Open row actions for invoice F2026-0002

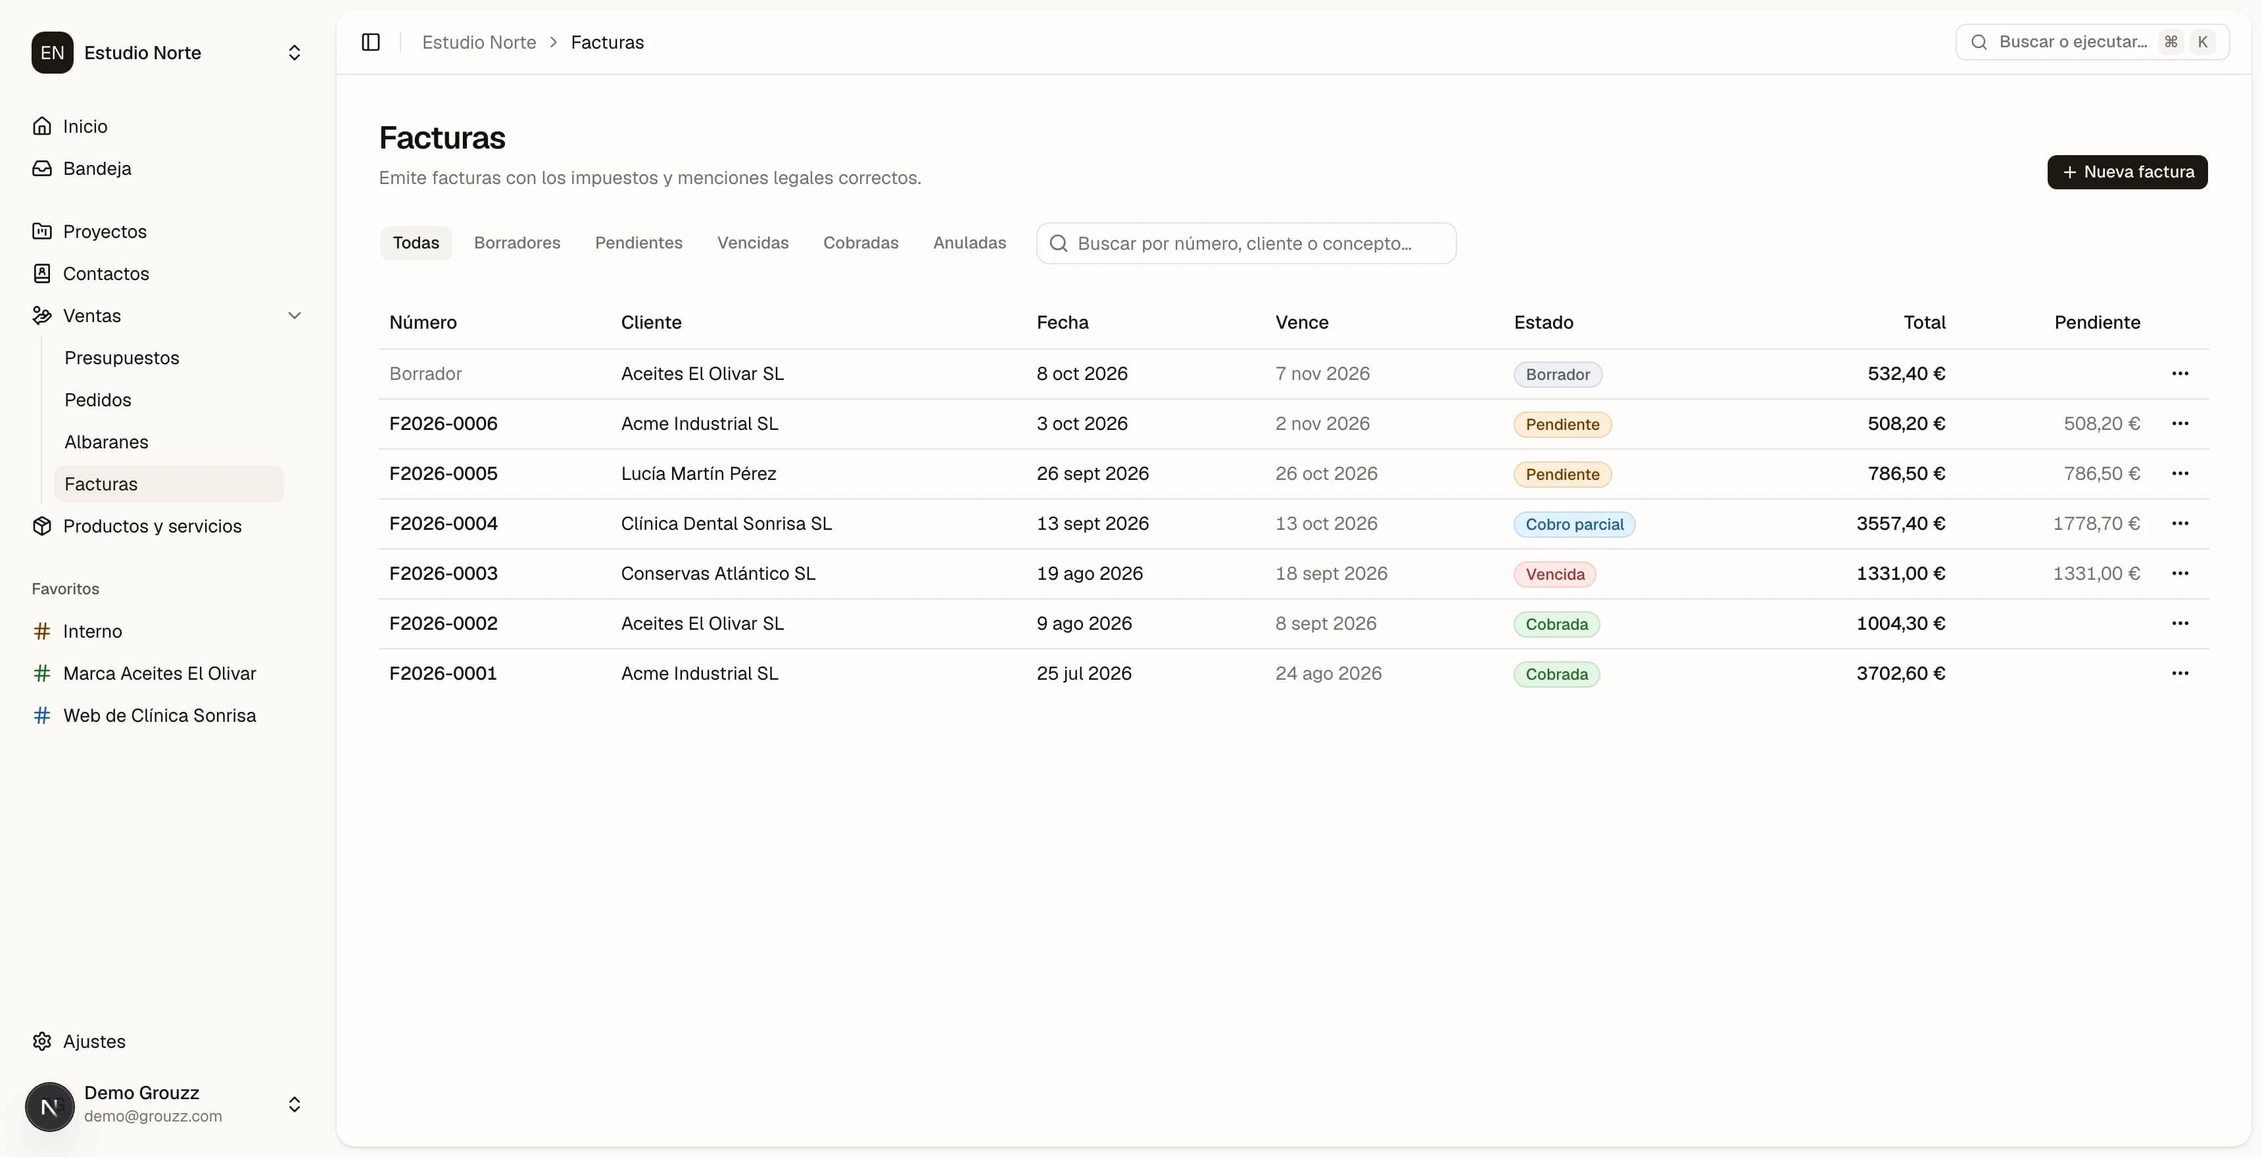pos(2179,624)
